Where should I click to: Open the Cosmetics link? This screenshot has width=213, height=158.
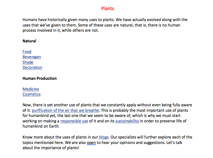pyautogui.click(x=32, y=94)
